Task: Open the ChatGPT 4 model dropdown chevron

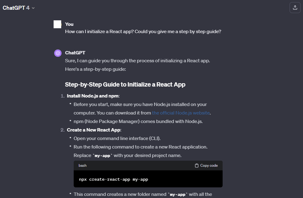Action: pyautogui.click(x=33, y=8)
